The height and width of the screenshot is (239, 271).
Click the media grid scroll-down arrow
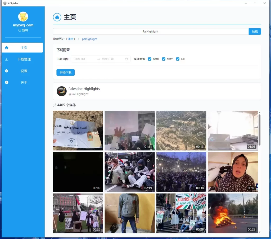click(259, 232)
